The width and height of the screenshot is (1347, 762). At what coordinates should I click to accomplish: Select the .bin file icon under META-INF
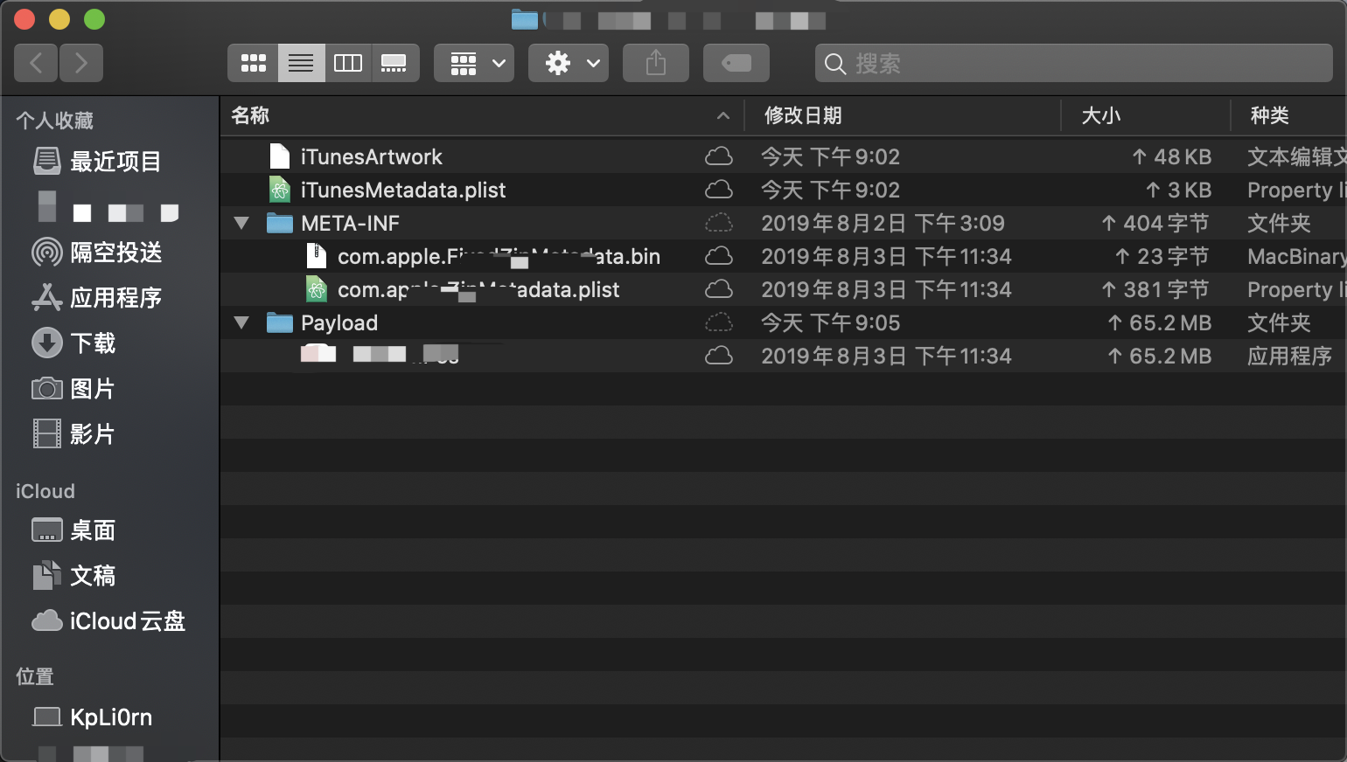(317, 256)
